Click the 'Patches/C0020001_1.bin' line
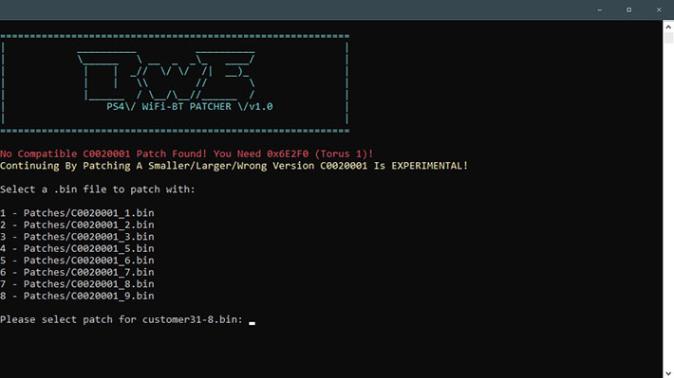 (x=77, y=213)
